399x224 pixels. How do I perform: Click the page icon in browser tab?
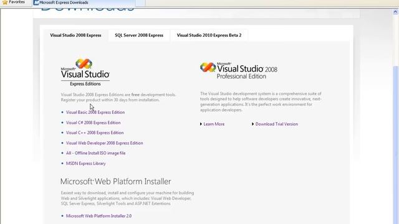click(x=36, y=2)
